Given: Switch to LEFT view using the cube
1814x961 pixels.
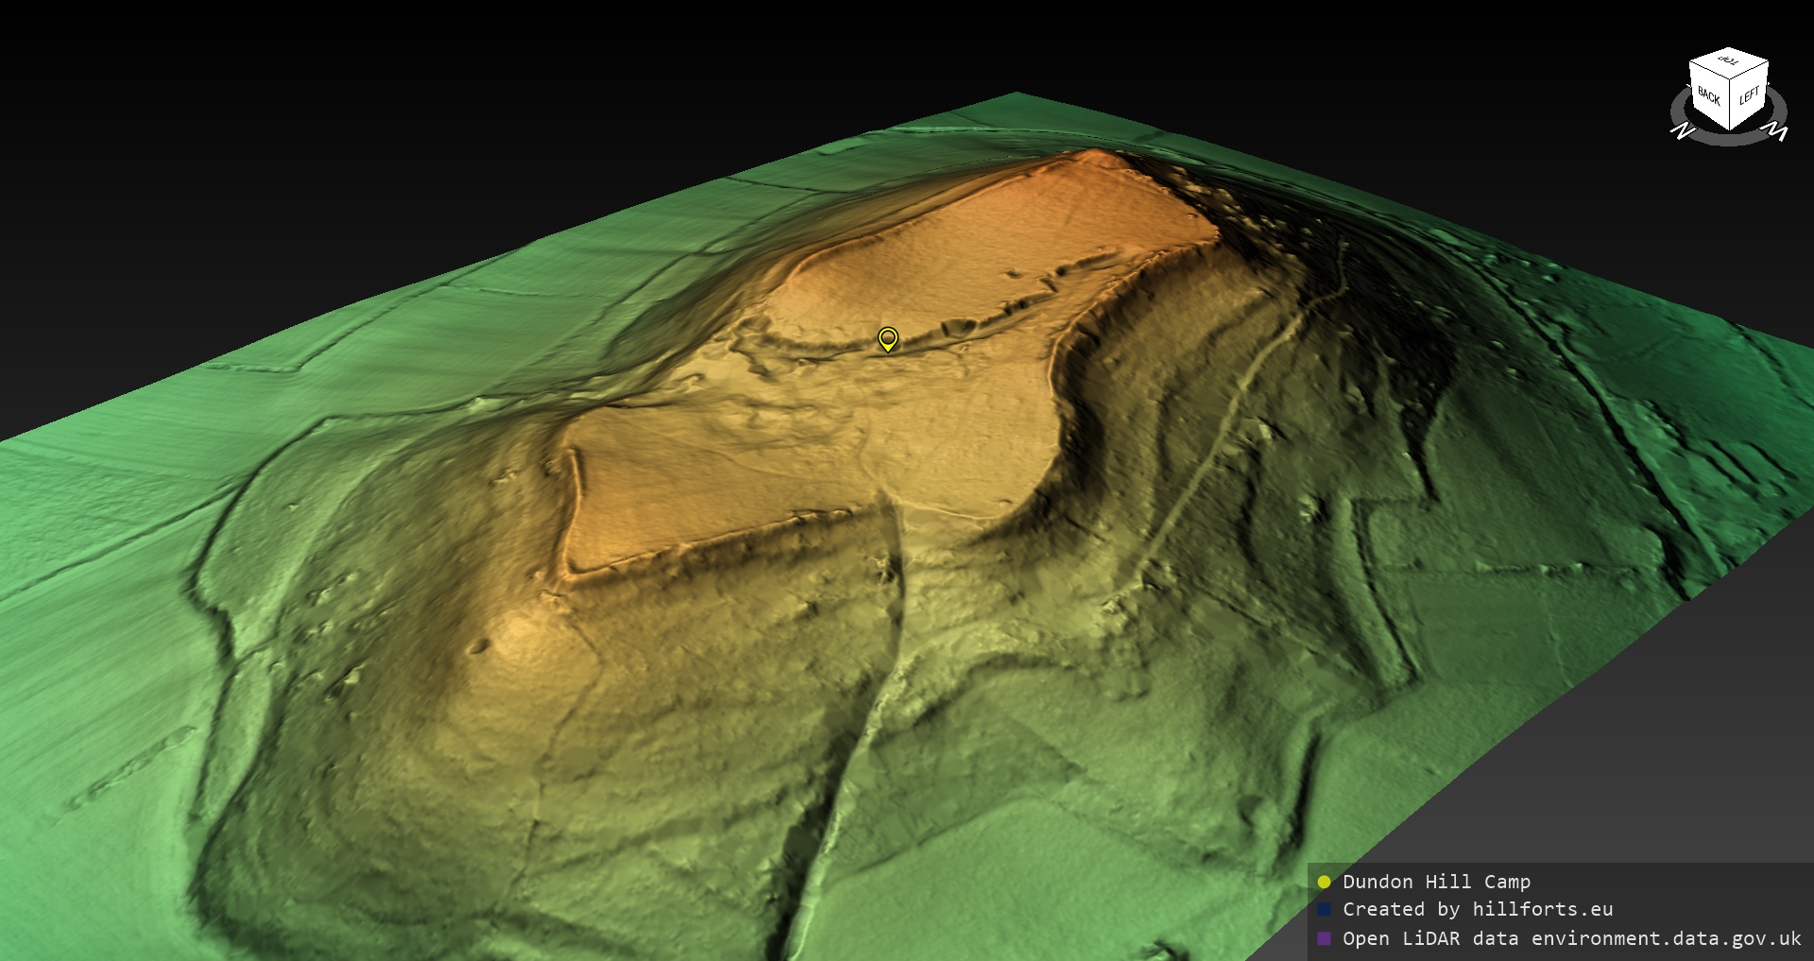Looking at the screenshot, I should click(x=1749, y=95).
